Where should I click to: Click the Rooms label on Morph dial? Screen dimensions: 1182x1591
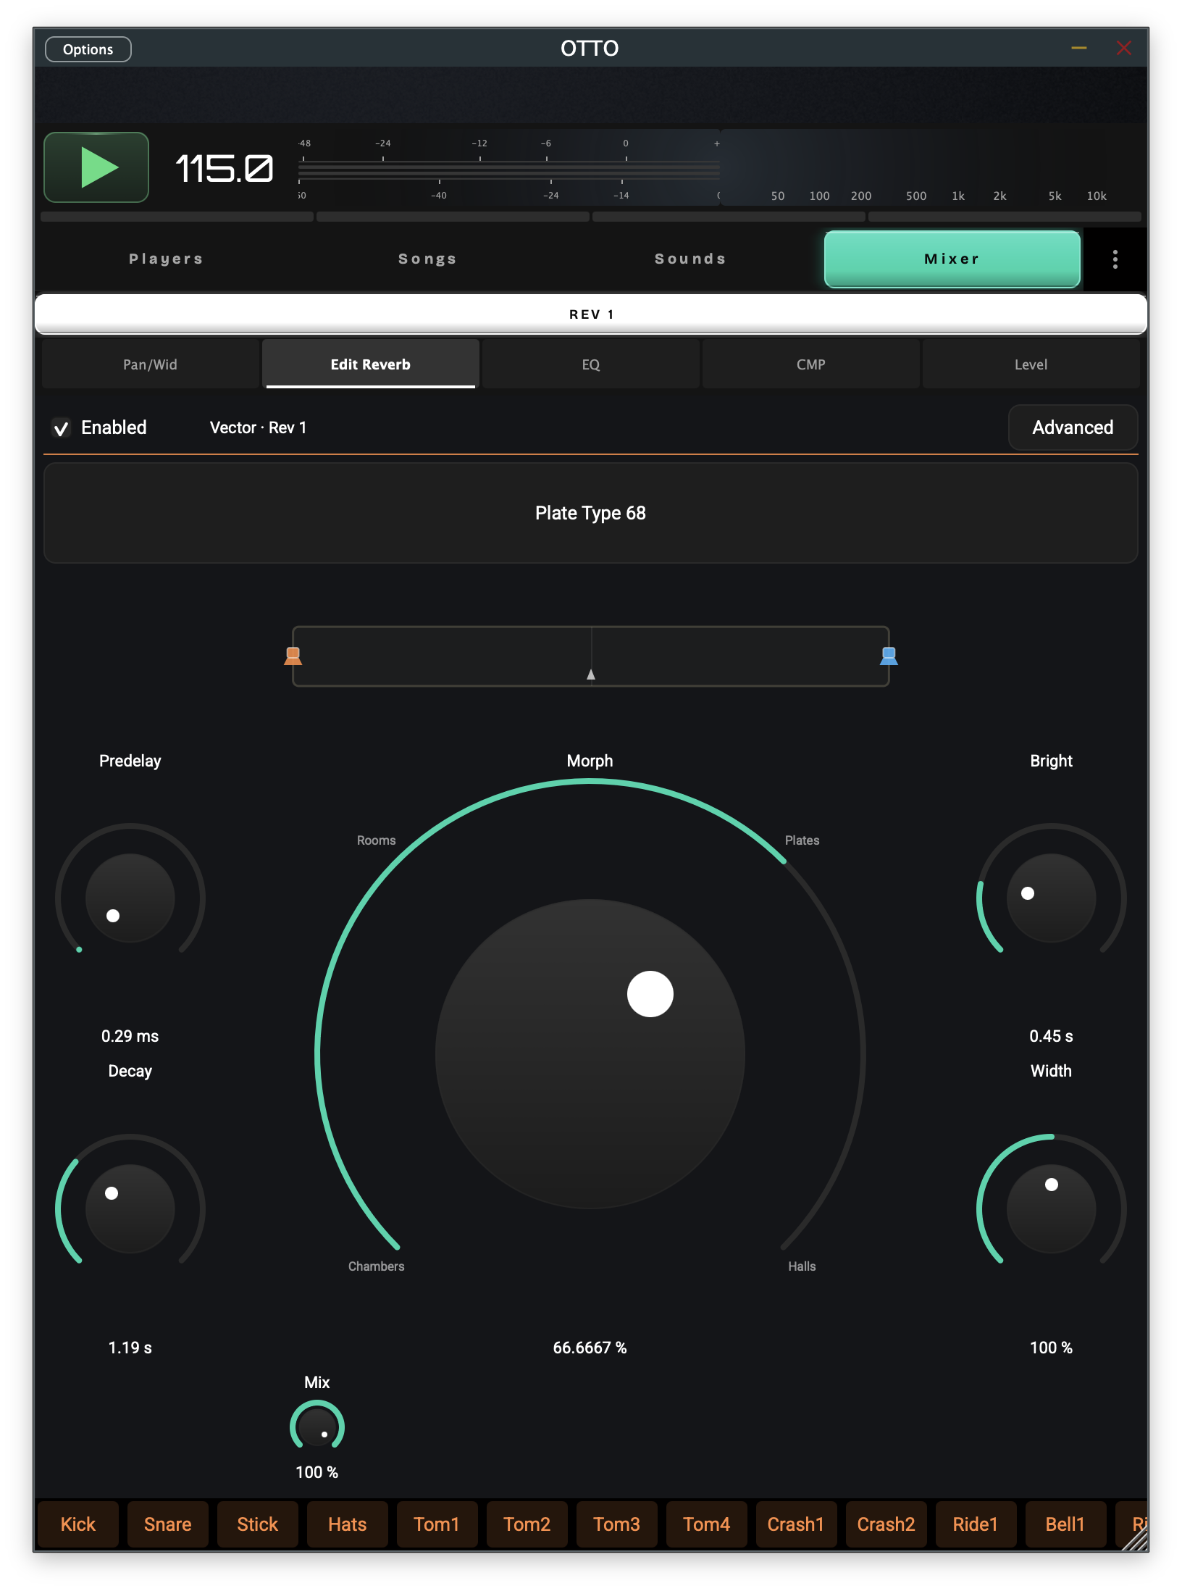click(x=377, y=840)
